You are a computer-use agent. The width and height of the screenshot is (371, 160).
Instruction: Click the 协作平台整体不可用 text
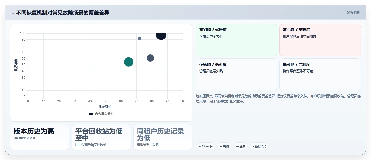pos(298,71)
